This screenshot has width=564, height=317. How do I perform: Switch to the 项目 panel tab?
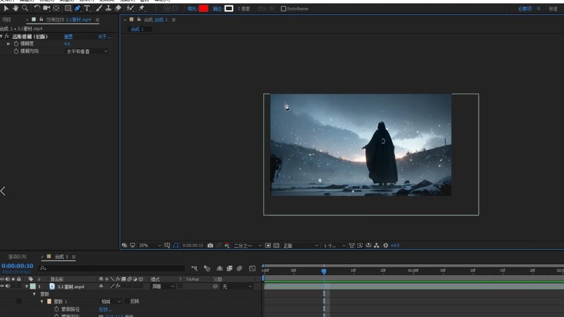(6, 20)
